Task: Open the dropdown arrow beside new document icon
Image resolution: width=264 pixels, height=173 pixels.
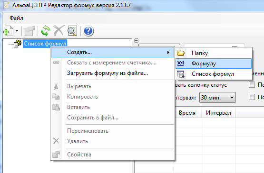Action: point(17,31)
